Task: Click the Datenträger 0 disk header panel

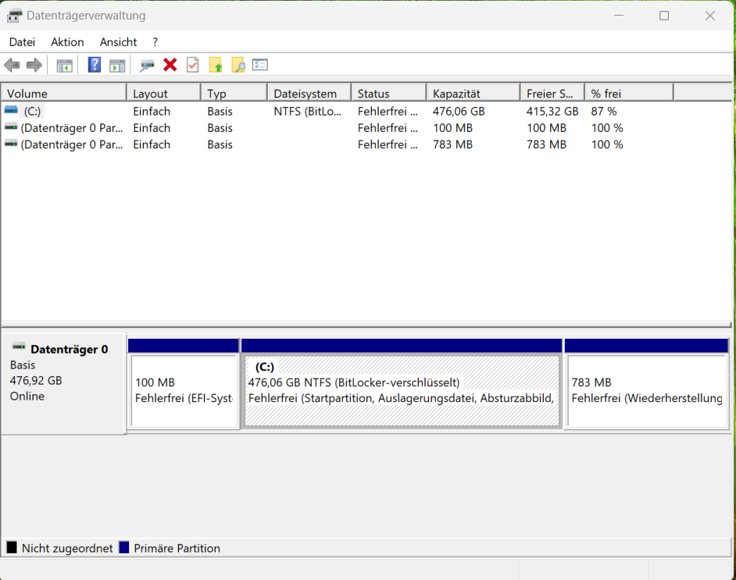Action: pos(64,383)
